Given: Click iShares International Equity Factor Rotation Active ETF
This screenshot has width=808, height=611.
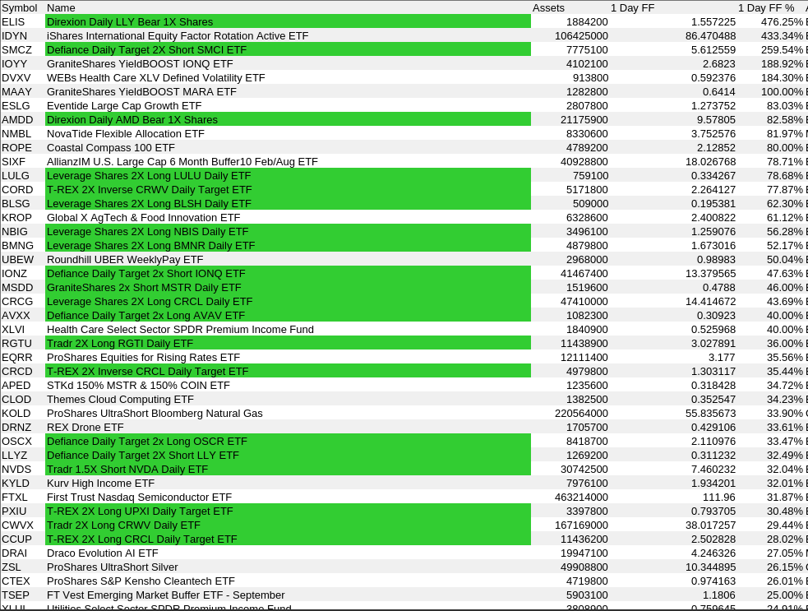Looking at the screenshot, I should [178, 35].
